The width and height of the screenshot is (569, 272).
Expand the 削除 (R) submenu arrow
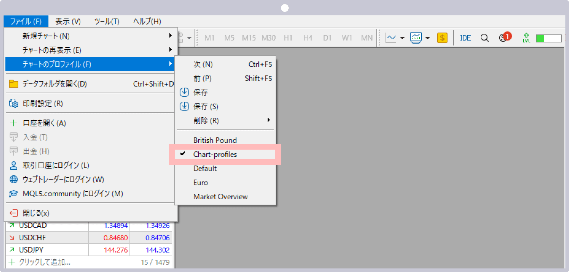(268, 120)
